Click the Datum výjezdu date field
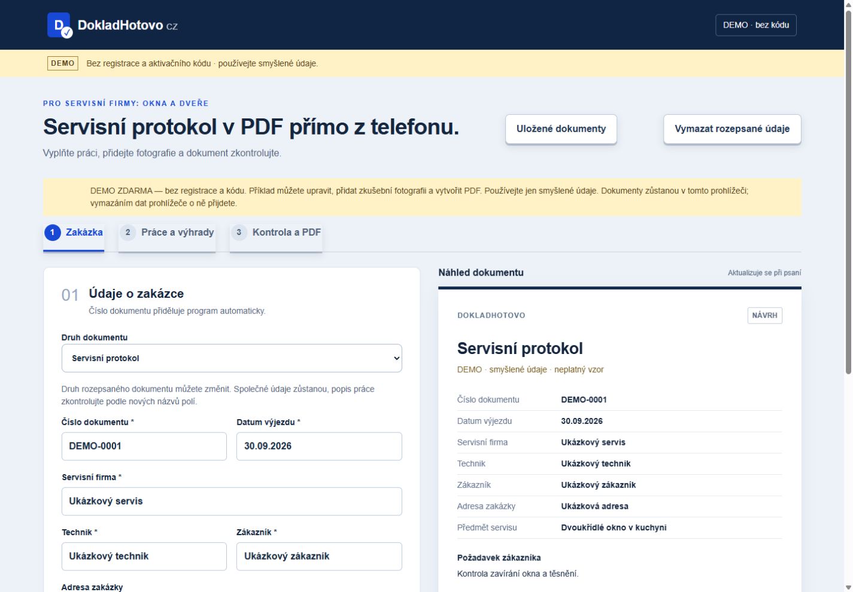Screen dimensions: 853x592 [319, 446]
